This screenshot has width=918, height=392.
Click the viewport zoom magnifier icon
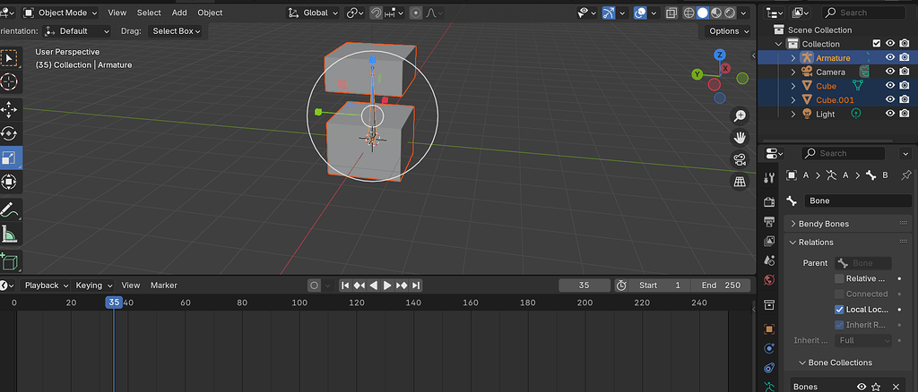pyautogui.click(x=740, y=115)
